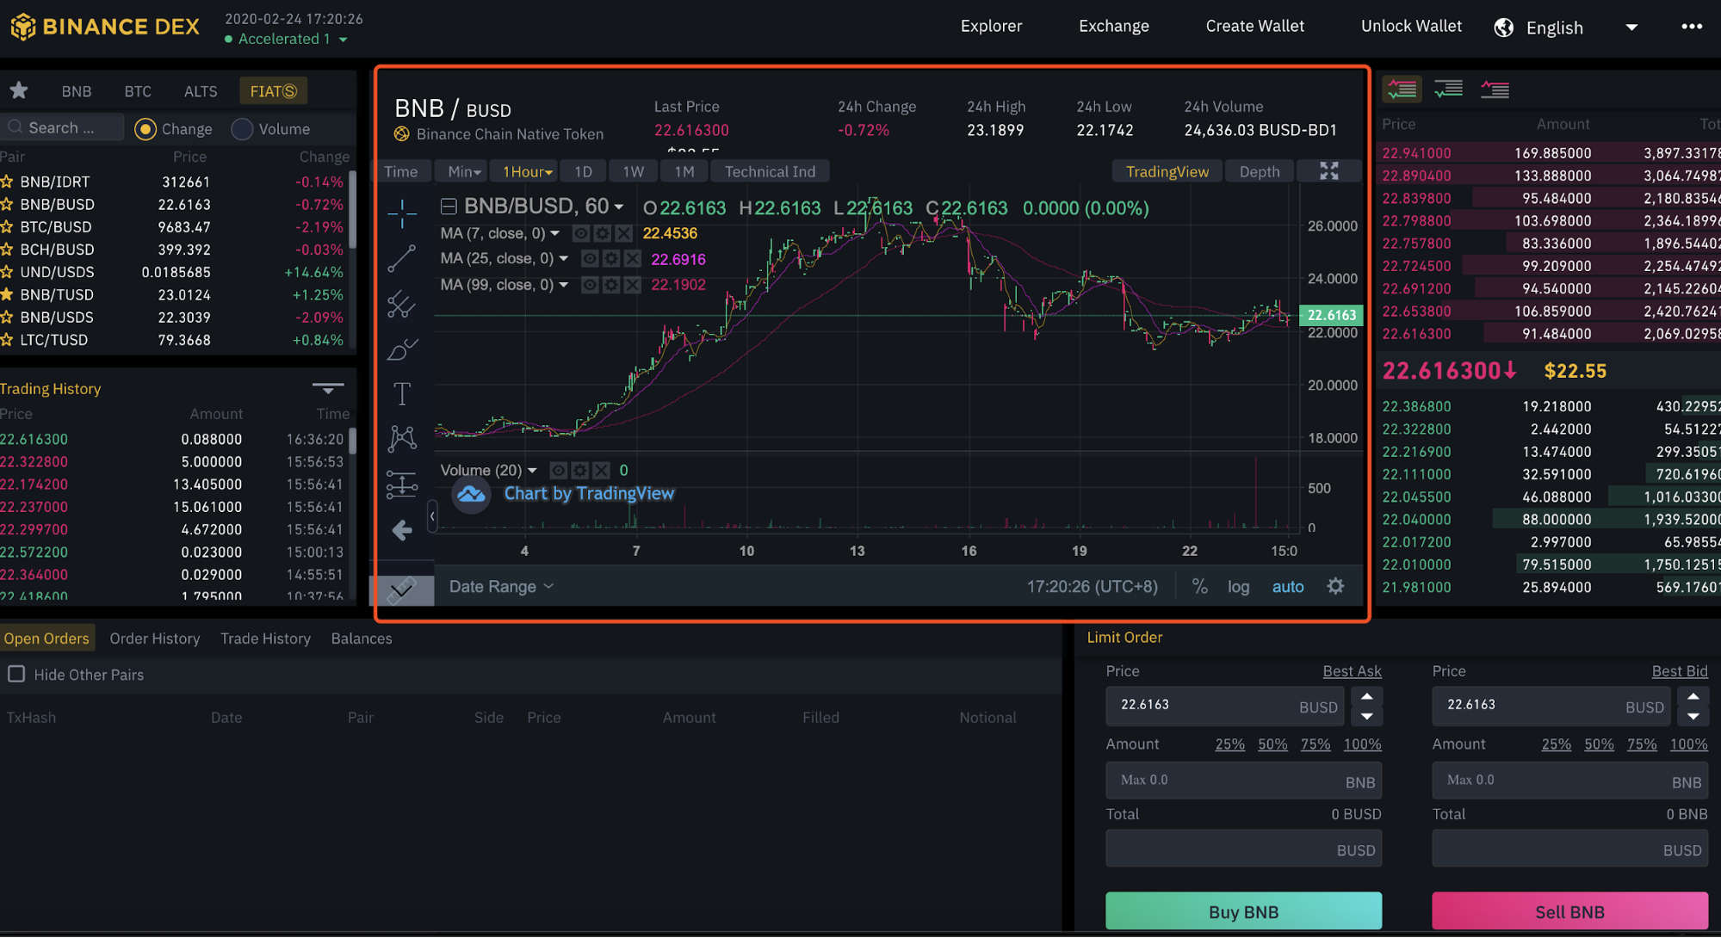Select the Change radio button

pos(145,129)
